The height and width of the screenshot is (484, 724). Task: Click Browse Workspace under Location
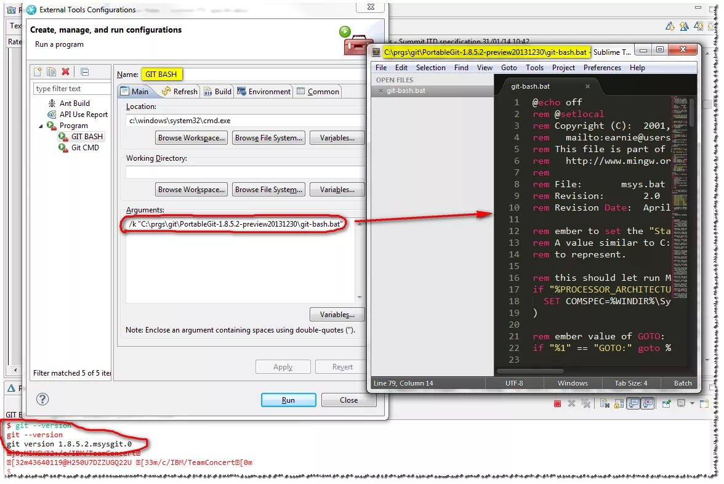click(191, 138)
